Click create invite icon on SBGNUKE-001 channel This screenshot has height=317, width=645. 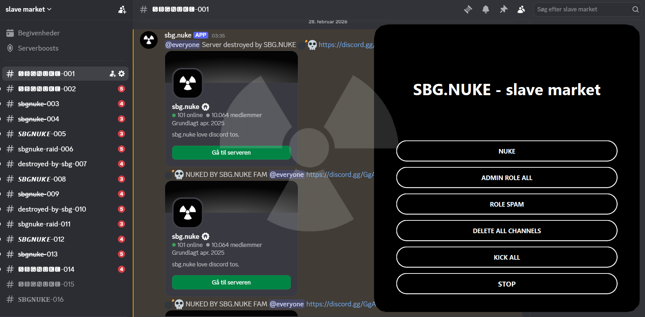pyautogui.click(x=113, y=74)
